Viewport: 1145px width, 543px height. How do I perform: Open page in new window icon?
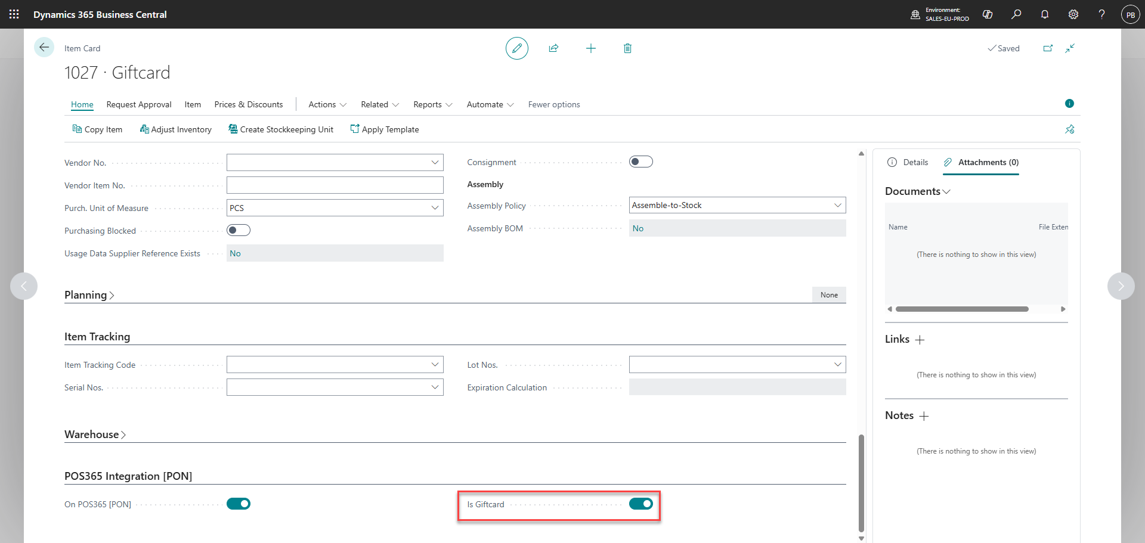point(1048,48)
